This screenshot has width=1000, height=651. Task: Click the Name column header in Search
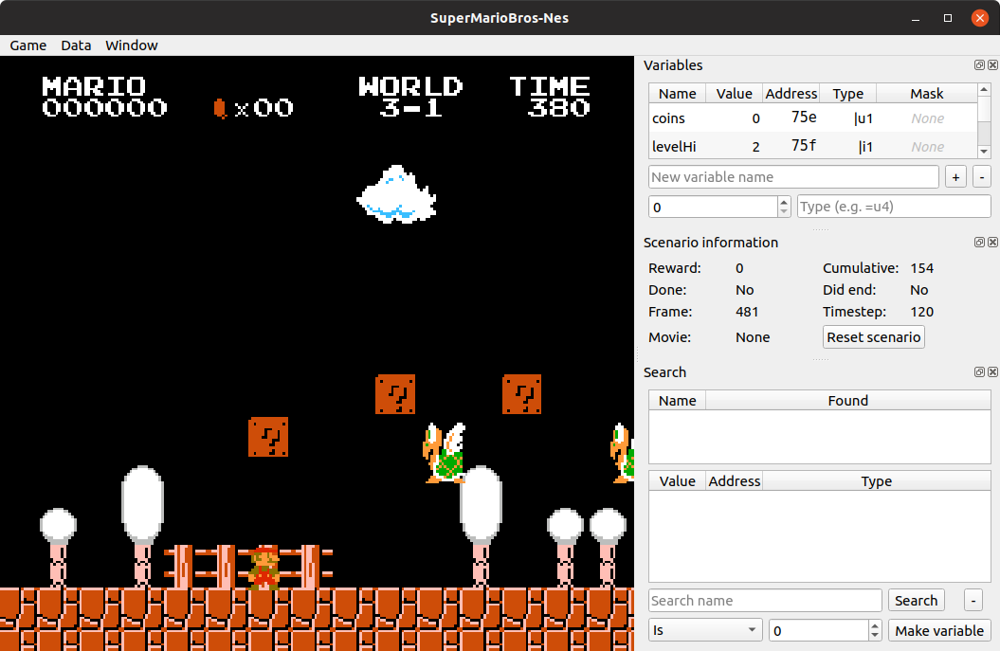pos(678,401)
